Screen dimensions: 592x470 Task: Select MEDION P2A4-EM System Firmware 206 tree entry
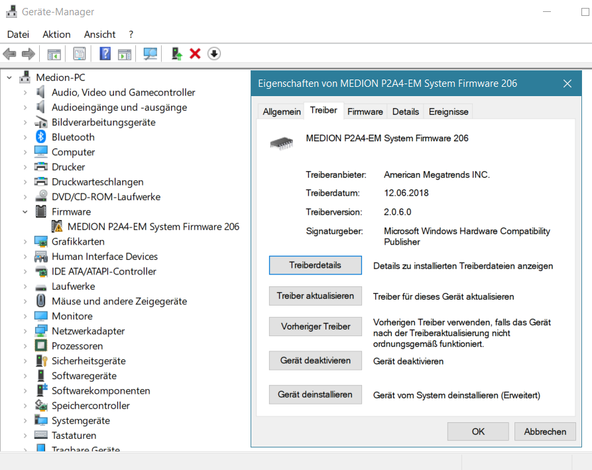tap(153, 227)
